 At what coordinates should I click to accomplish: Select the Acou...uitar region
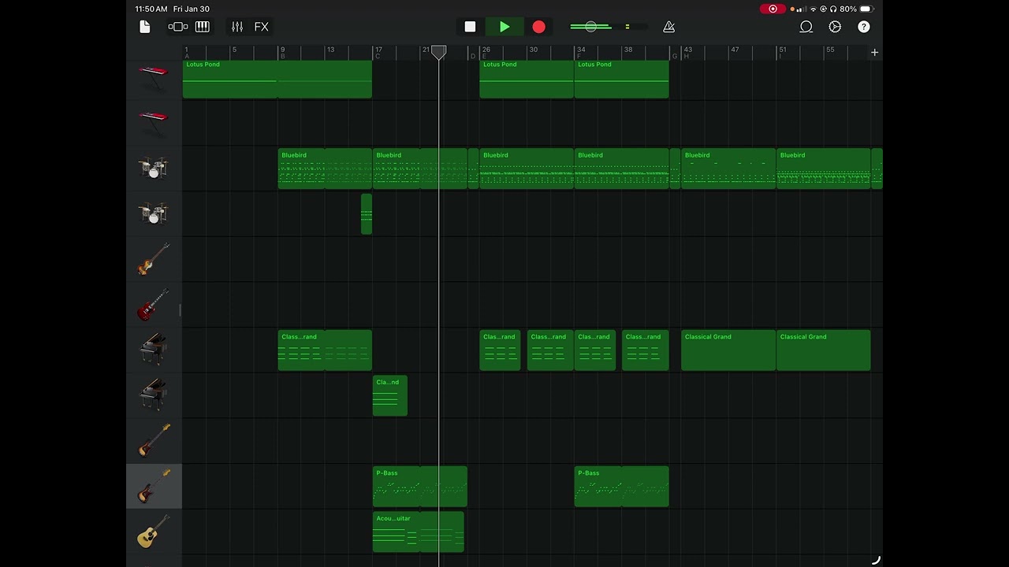click(x=419, y=532)
